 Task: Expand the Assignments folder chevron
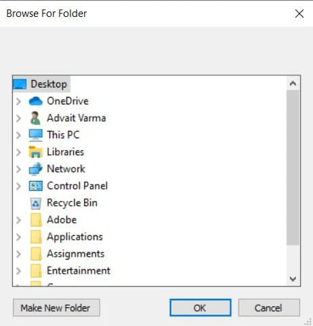(19, 254)
